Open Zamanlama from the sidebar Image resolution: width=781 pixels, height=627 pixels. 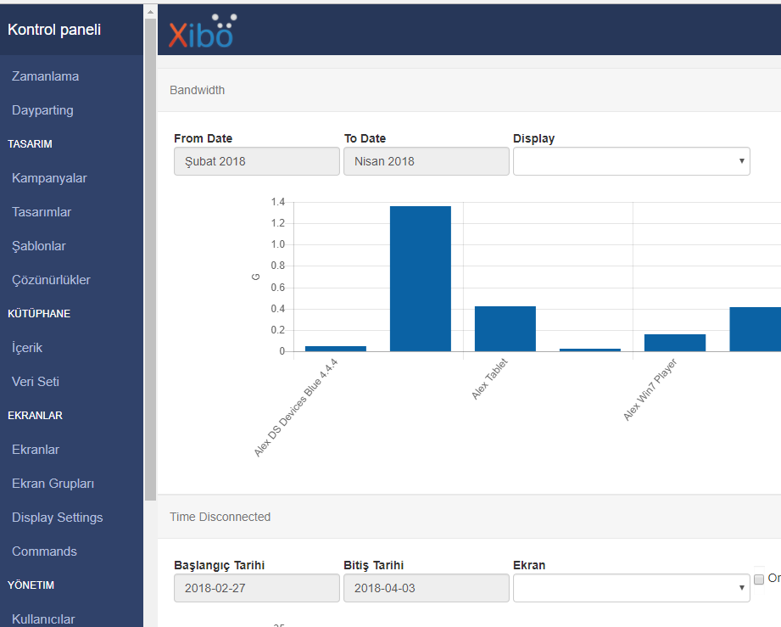[45, 76]
